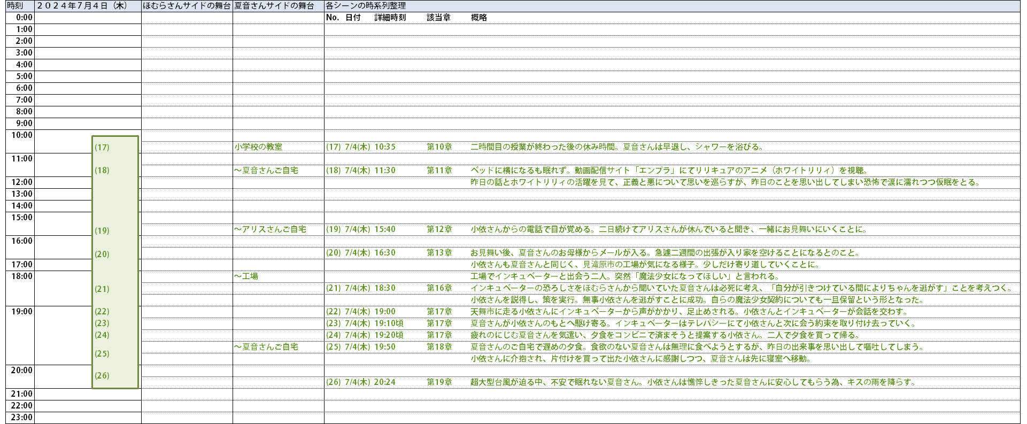The width and height of the screenshot is (1027, 424).
Task: Click the 該当章 sub-header label
Action: pos(438,18)
